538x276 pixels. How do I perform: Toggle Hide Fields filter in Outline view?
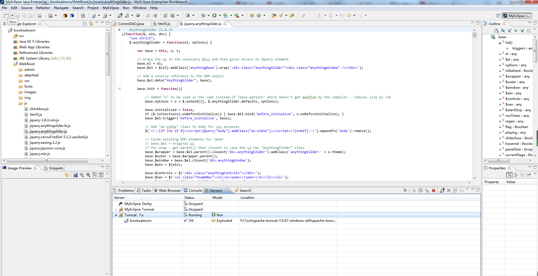coord(503,31)
